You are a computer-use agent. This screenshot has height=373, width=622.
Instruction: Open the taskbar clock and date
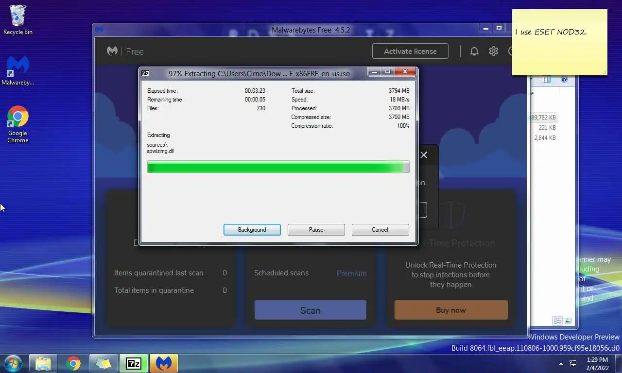[597, 363]
